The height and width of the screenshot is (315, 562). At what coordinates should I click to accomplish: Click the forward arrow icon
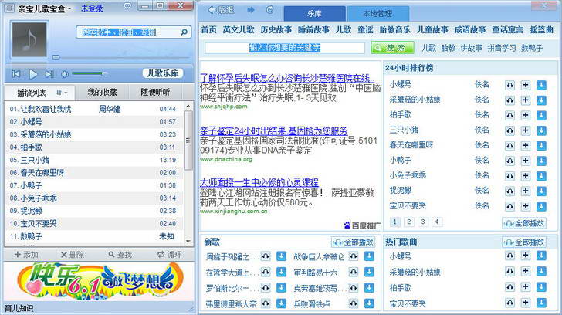(251, 10)
